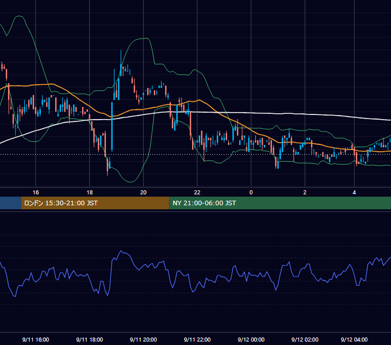Click the 4 hour label on price chart axis
The height and width of the screenshot is (345, 391).
(354, 193)
